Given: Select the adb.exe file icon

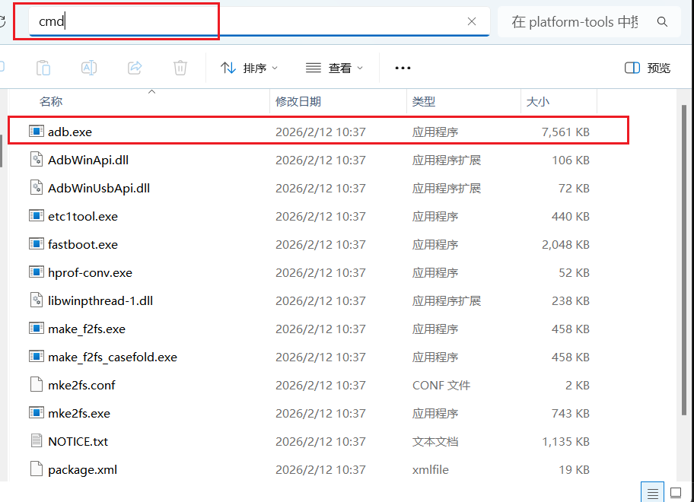Looking at the screenshot, I should 37,131.
